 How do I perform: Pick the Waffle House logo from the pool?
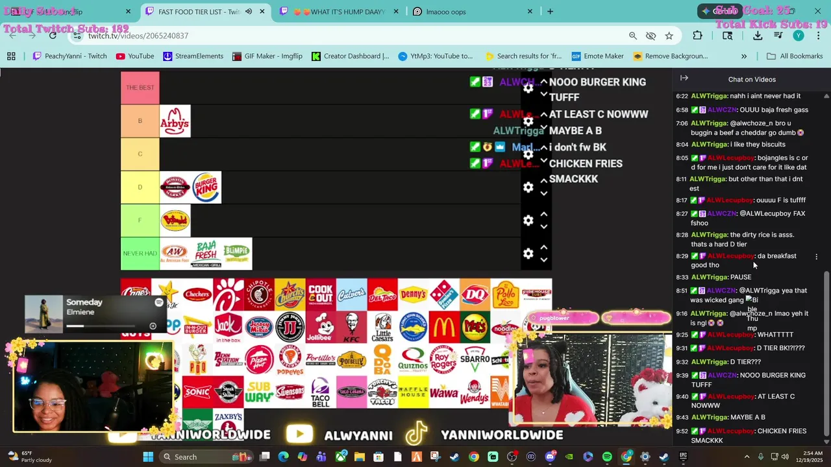(x=413, y=392)
